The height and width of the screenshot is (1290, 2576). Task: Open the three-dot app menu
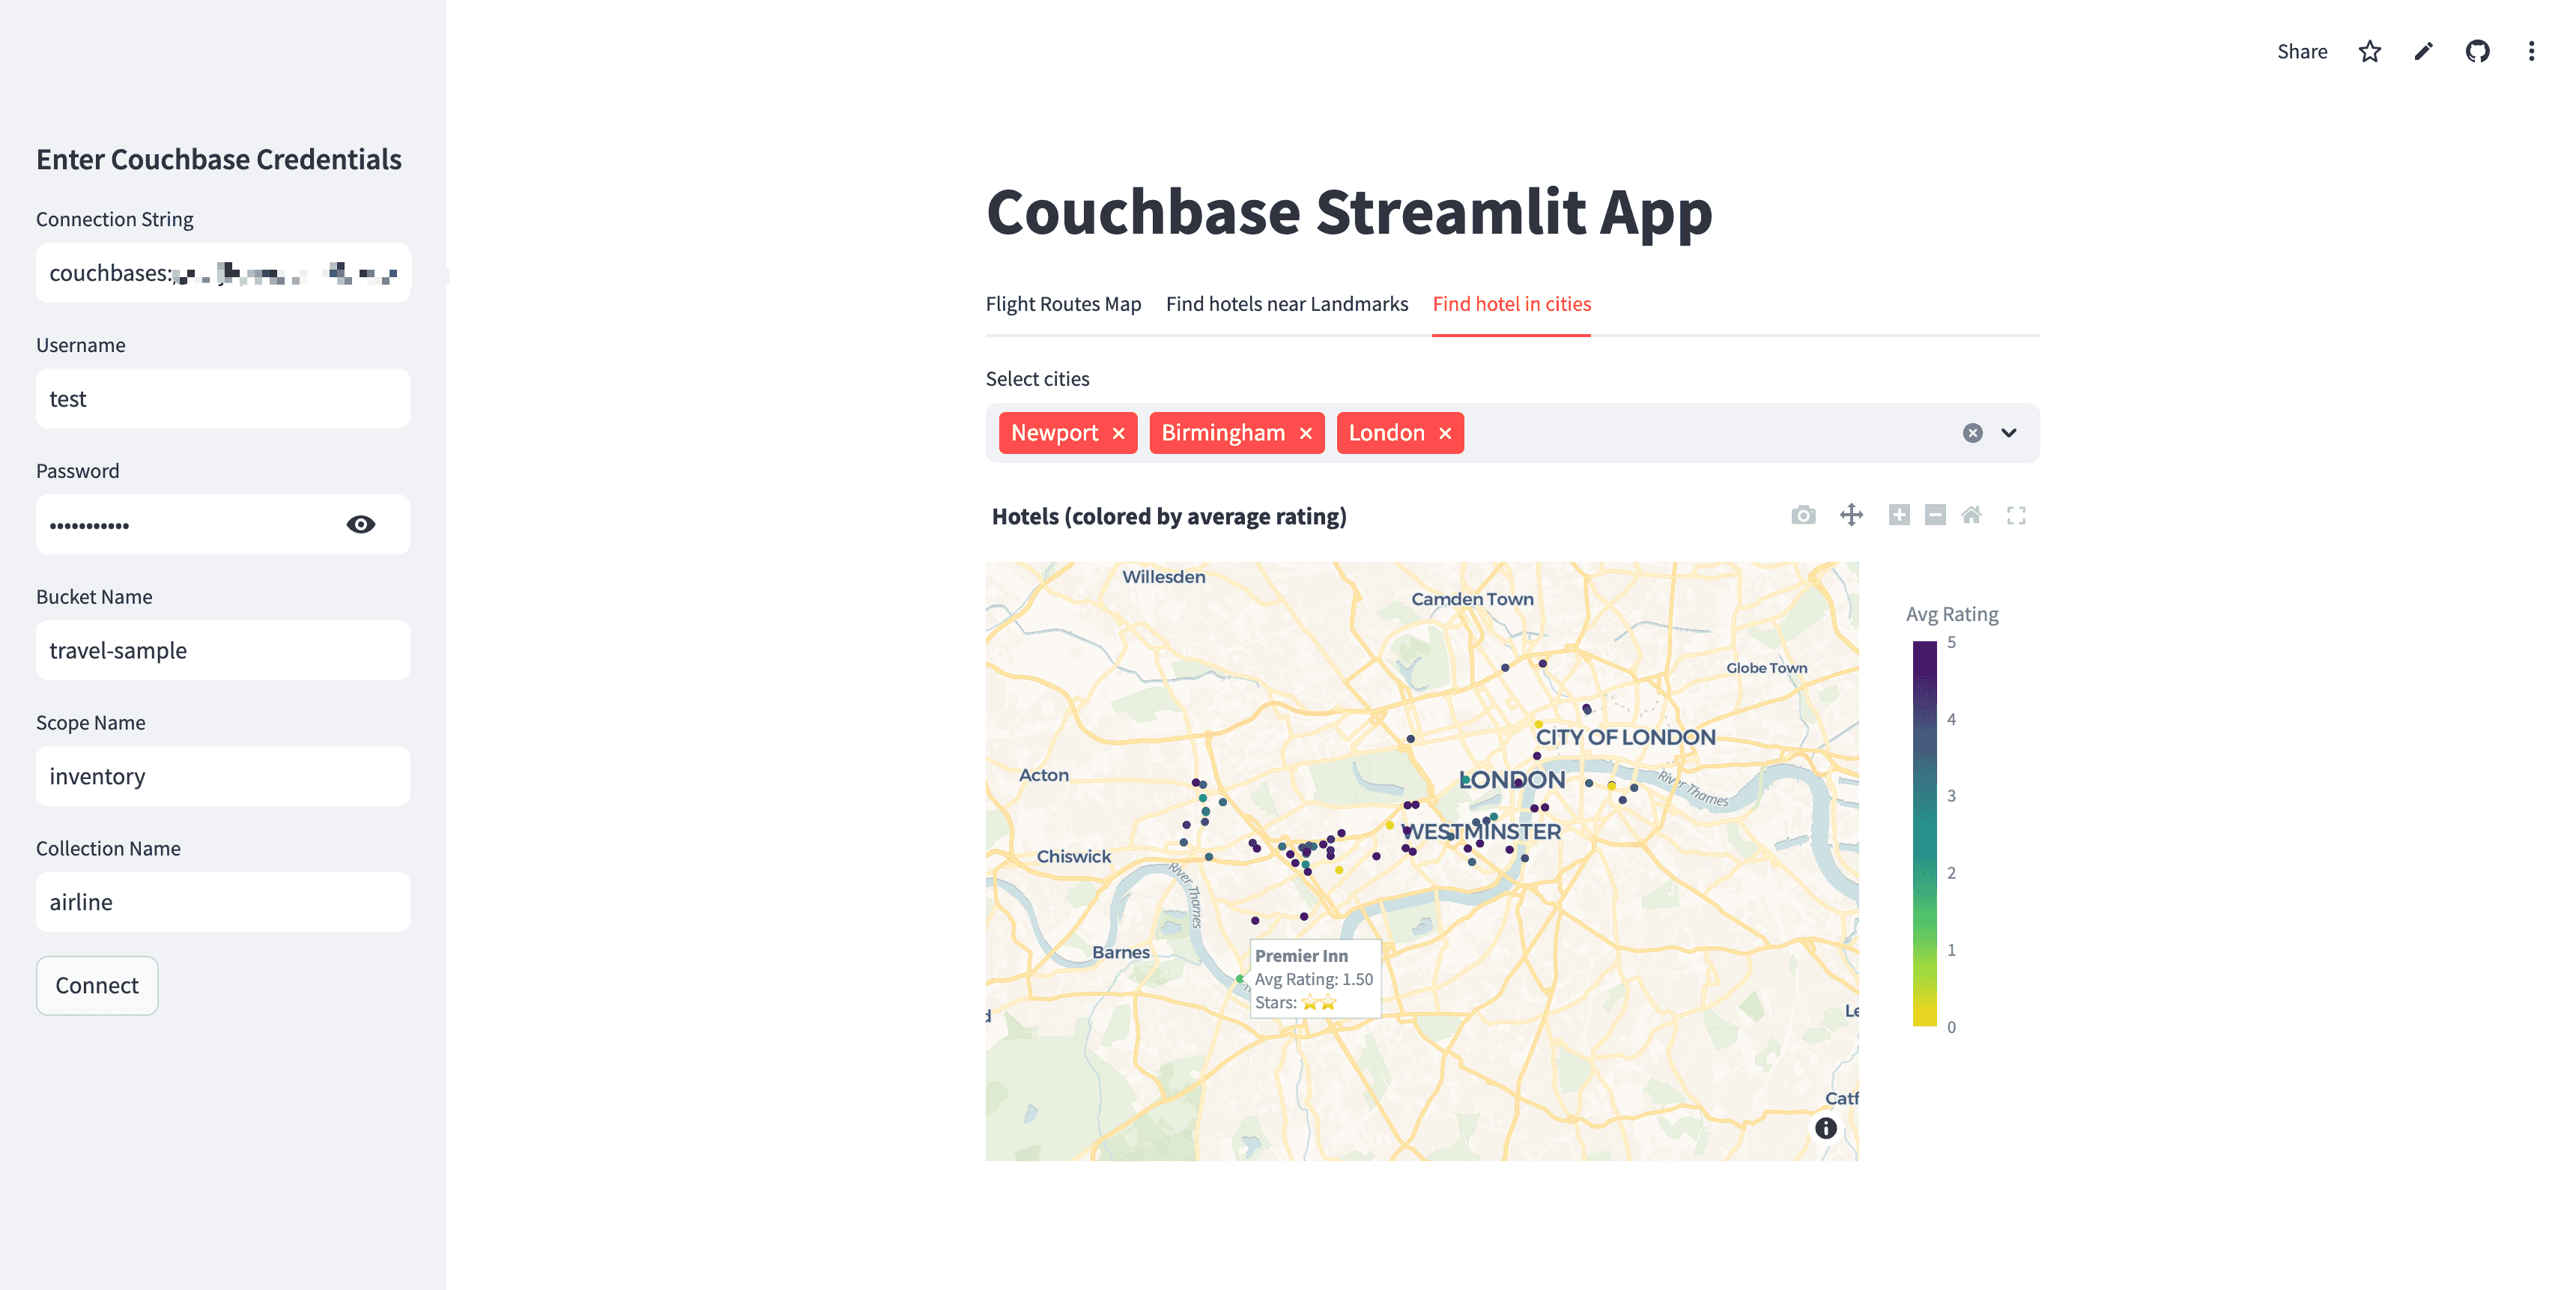[x=2531, y=51]
